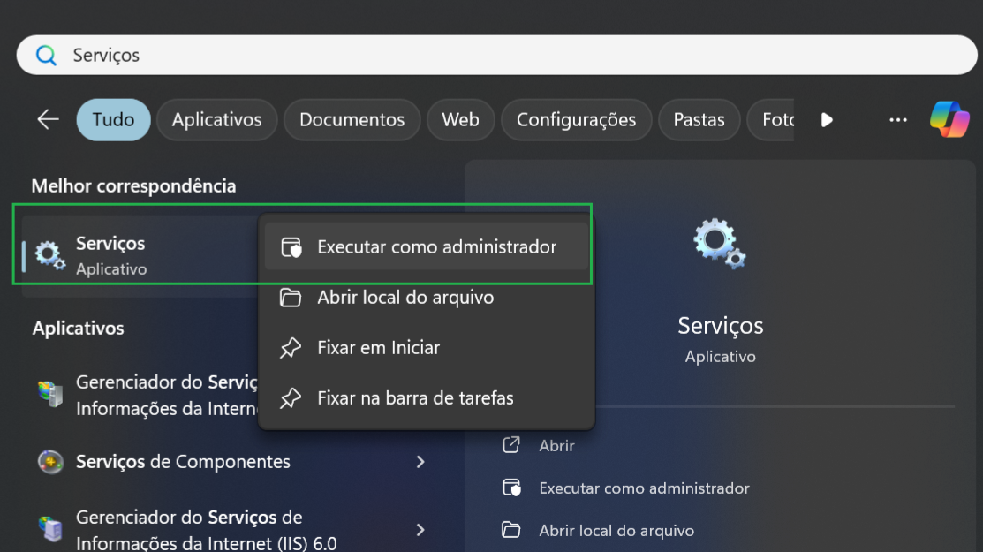The image size is (983, 552).
Task: Click the back arrow beside Tudo
Action: 48,119
